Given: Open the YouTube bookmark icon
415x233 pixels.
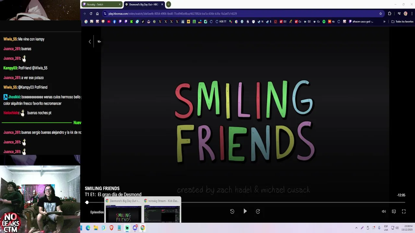Looking at the screenshot, I should pyautogui.click(x=109, y=22).
